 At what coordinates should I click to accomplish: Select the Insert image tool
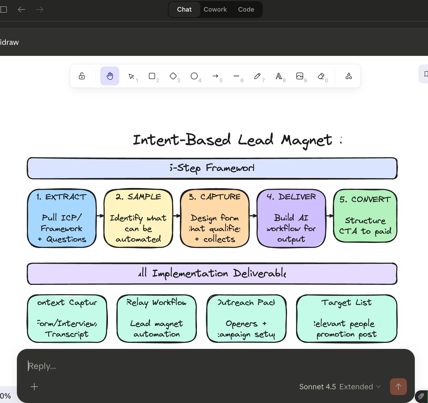tap(300, 76)
